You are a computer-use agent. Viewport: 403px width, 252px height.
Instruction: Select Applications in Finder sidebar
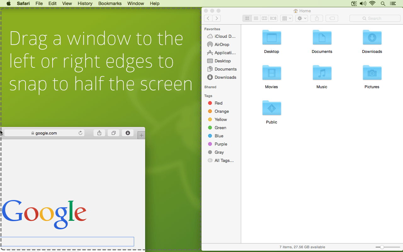click(x=221, y=53)
